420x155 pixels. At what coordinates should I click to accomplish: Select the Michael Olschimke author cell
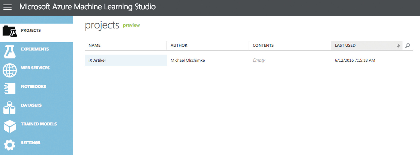(x=188, y=60)
